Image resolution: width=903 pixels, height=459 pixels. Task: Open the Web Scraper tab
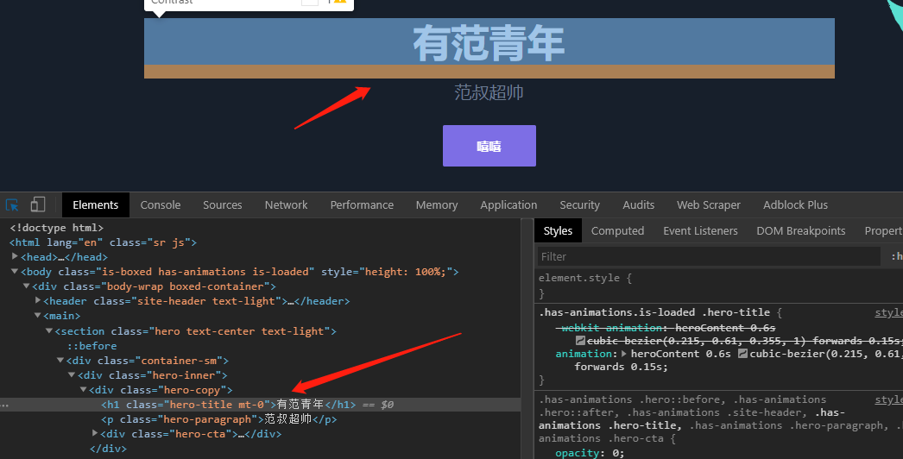pos(709,205)
